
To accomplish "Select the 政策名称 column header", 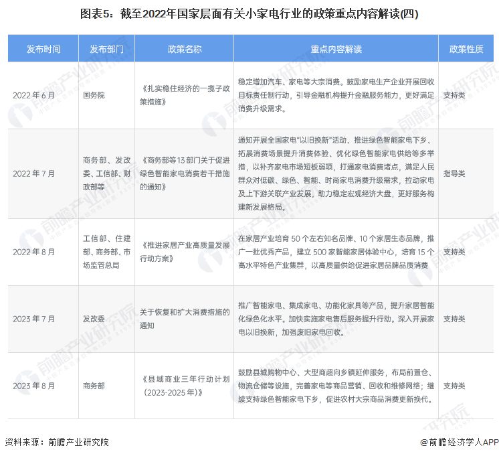I will click(185, 49).
